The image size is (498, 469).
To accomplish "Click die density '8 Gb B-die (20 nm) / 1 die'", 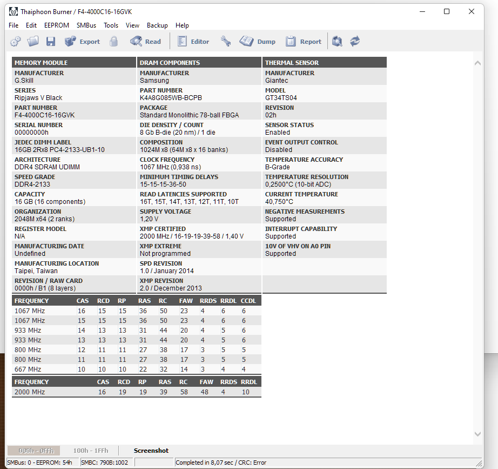I will tap(178, 133).
